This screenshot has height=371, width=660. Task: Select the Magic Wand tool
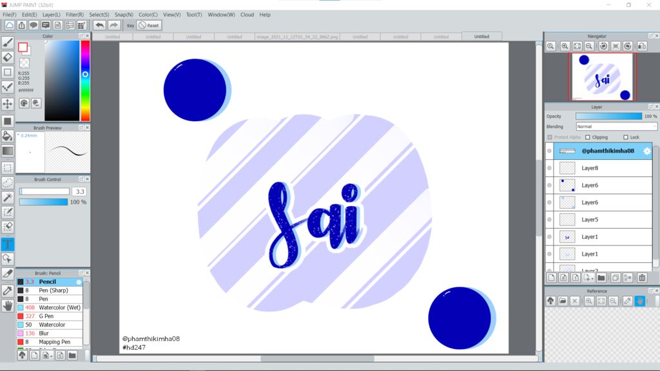click(x=8, y=197)
